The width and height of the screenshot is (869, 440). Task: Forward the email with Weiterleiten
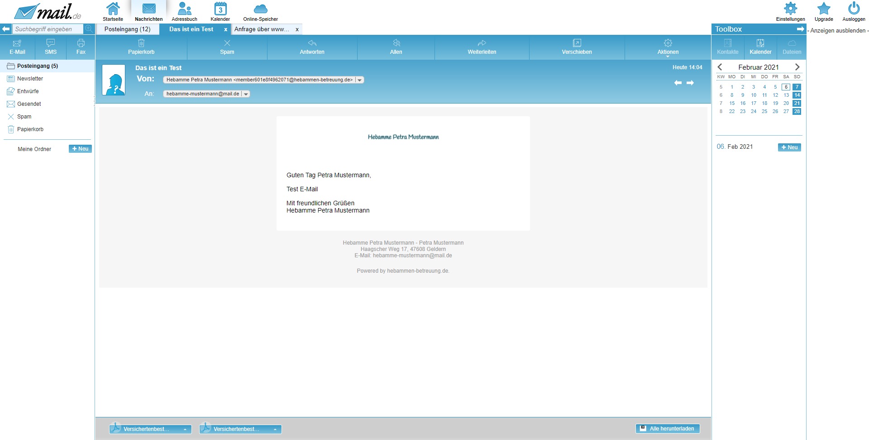coord(482,47)
